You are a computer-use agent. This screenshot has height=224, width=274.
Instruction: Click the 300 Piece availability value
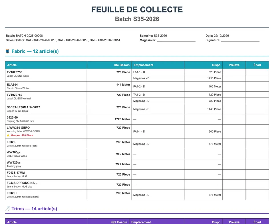coord(215,132)
